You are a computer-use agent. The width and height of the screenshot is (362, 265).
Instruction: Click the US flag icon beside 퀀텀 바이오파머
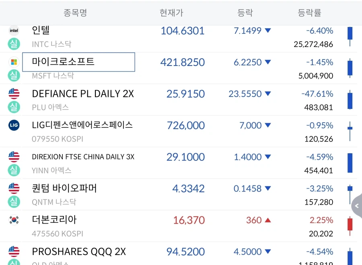tap(14, 188)
